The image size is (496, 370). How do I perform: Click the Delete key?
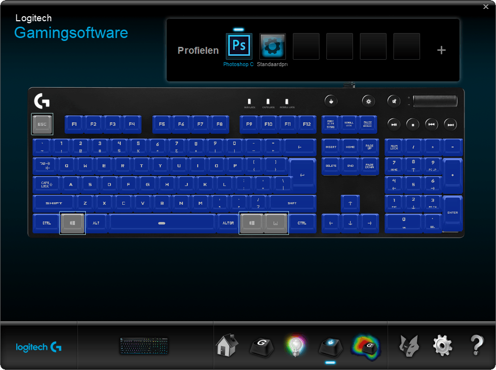331,166
